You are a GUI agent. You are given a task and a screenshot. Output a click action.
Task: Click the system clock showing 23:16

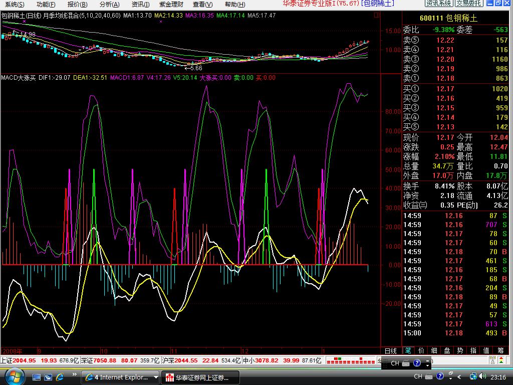click(x=498, y=377)
